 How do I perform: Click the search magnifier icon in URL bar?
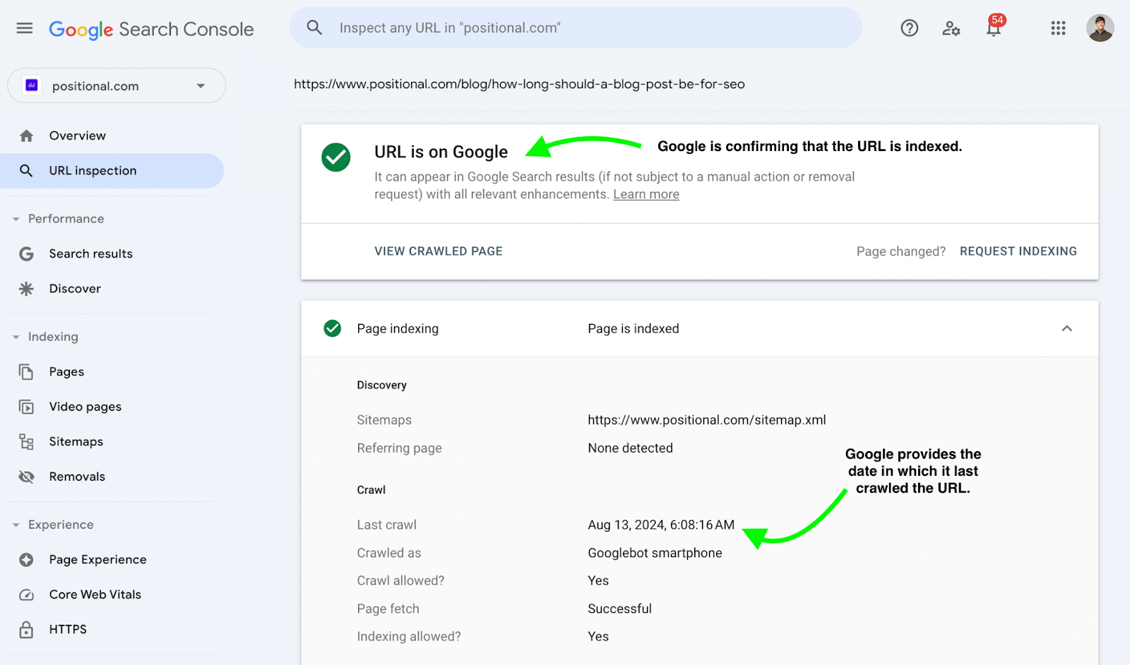click(x=314, y=28)
